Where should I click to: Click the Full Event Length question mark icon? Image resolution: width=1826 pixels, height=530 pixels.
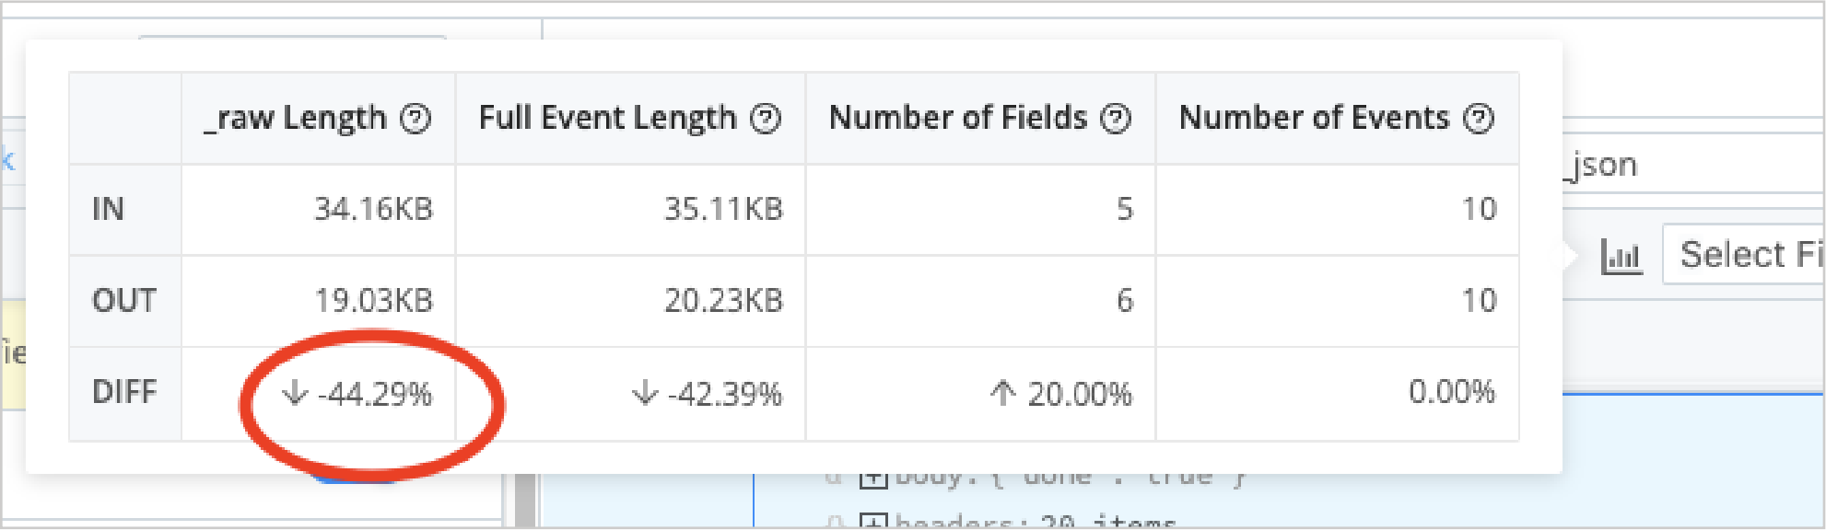click(x=763, y=118)
